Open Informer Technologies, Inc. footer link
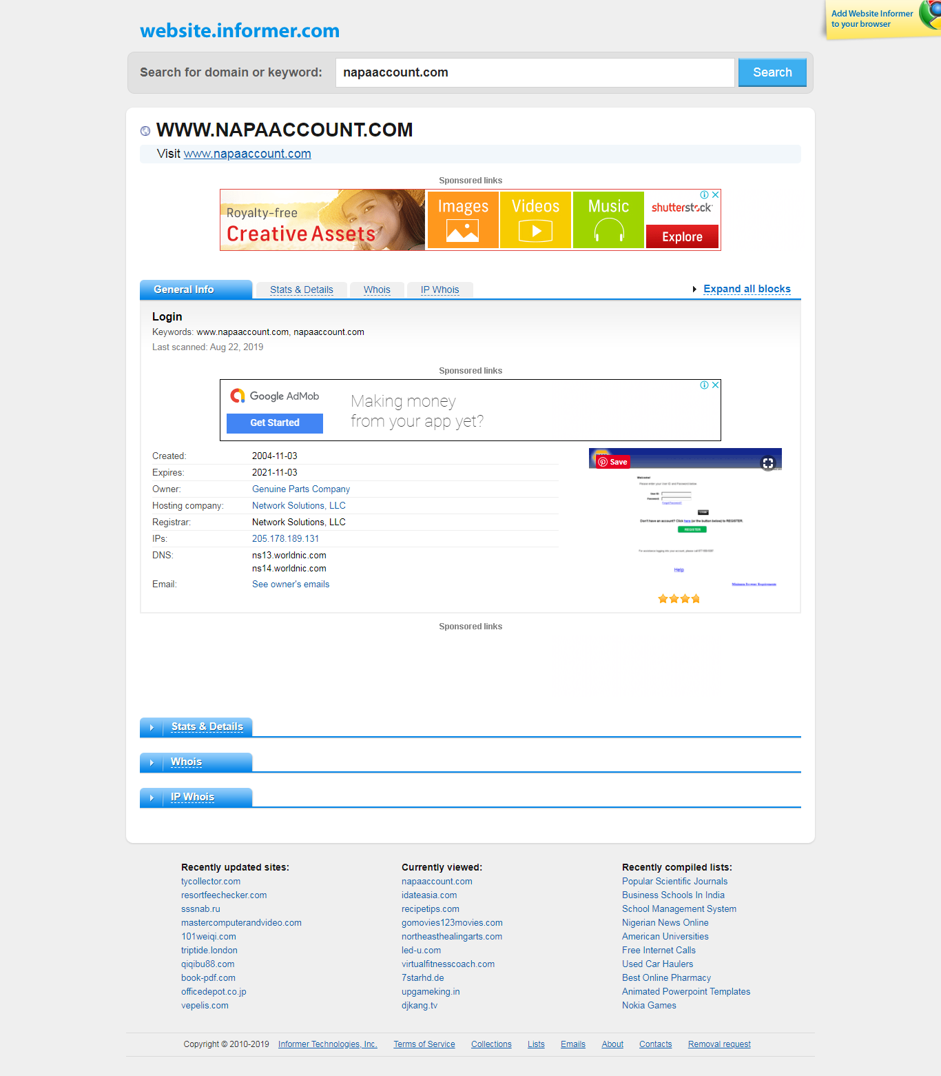 tap(328, 1044)
